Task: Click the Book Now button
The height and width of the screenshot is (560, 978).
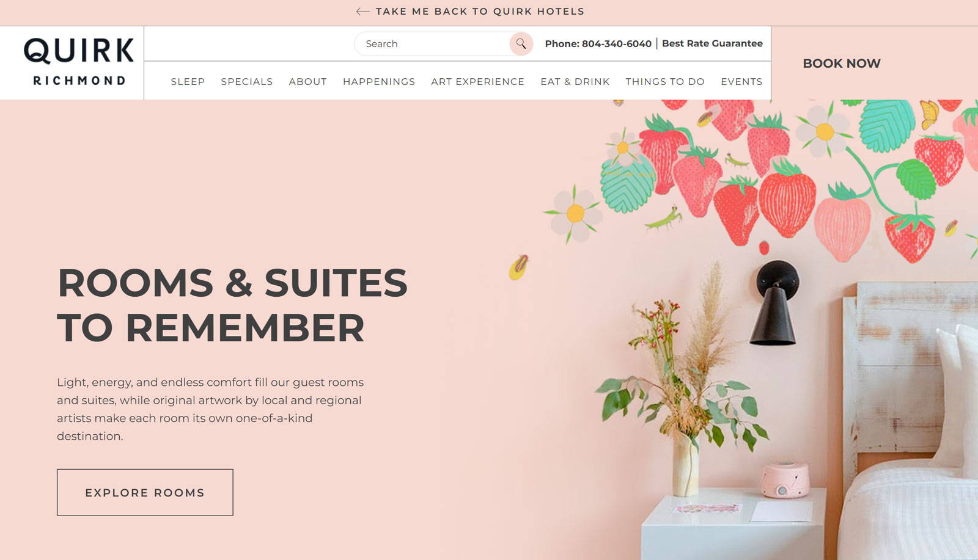Action: 842,64
